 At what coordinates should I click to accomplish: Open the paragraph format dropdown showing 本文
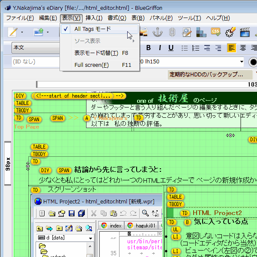point(34,48)
